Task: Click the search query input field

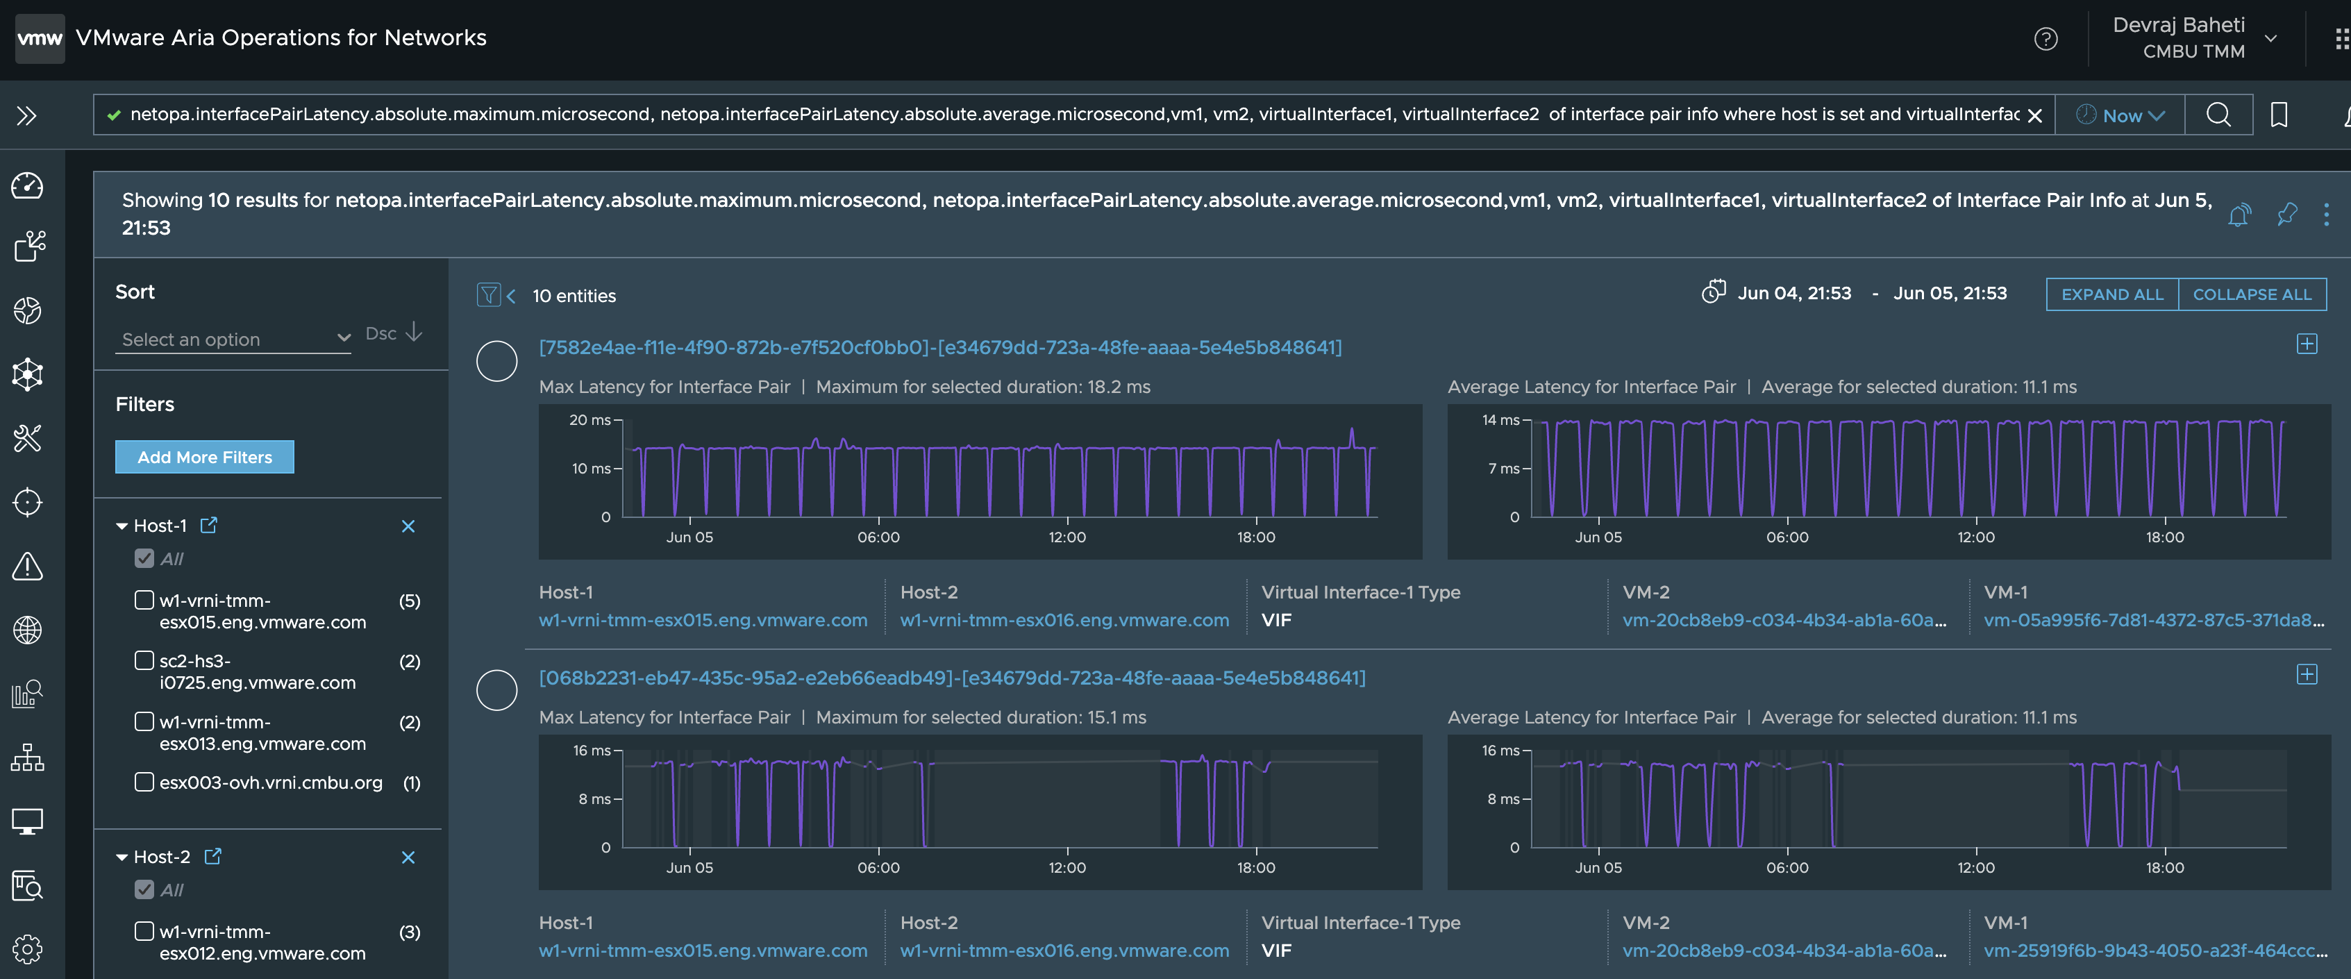Action: (x=1073, y=115)
